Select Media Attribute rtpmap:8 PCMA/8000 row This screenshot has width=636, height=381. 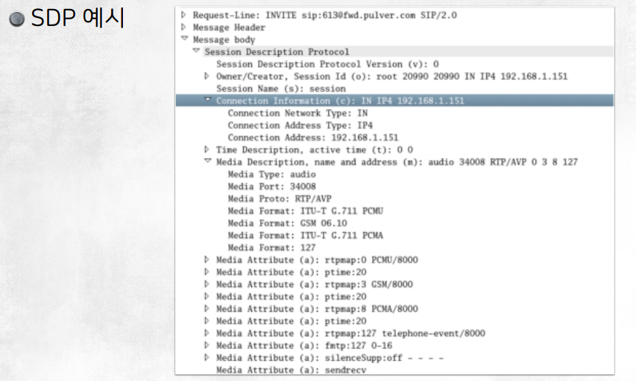coord(317,309)
